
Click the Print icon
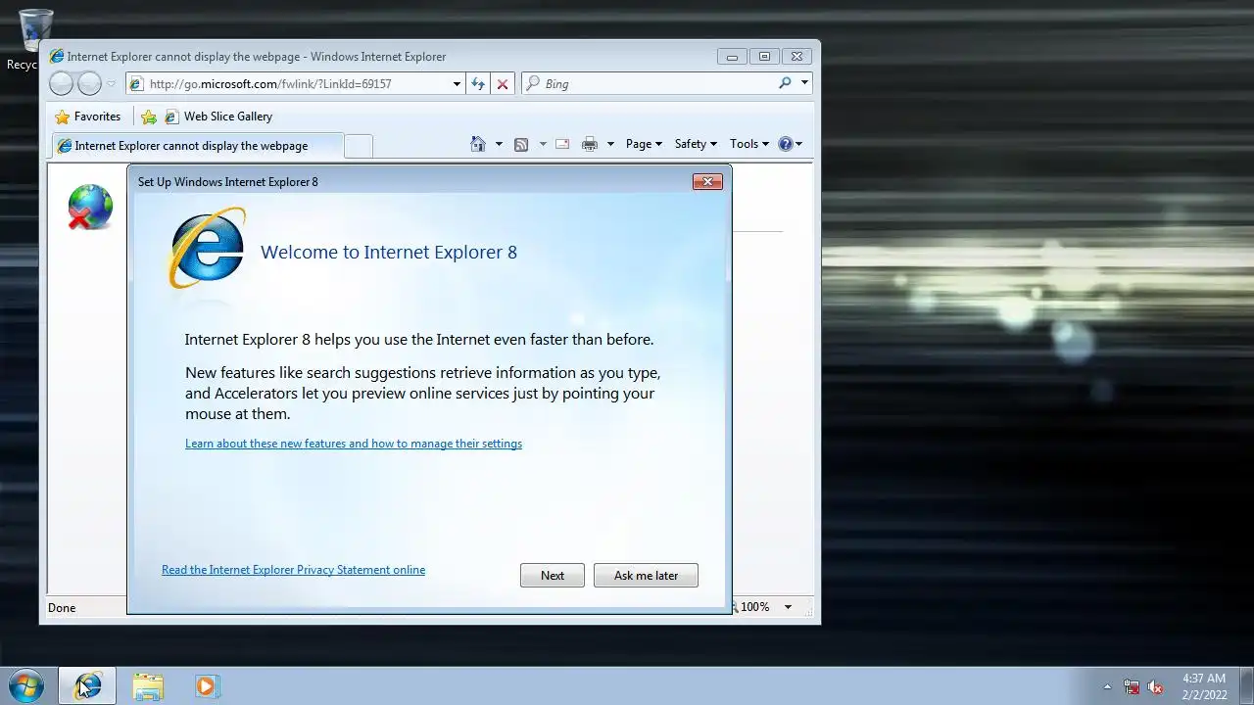[x=590, y=144]
